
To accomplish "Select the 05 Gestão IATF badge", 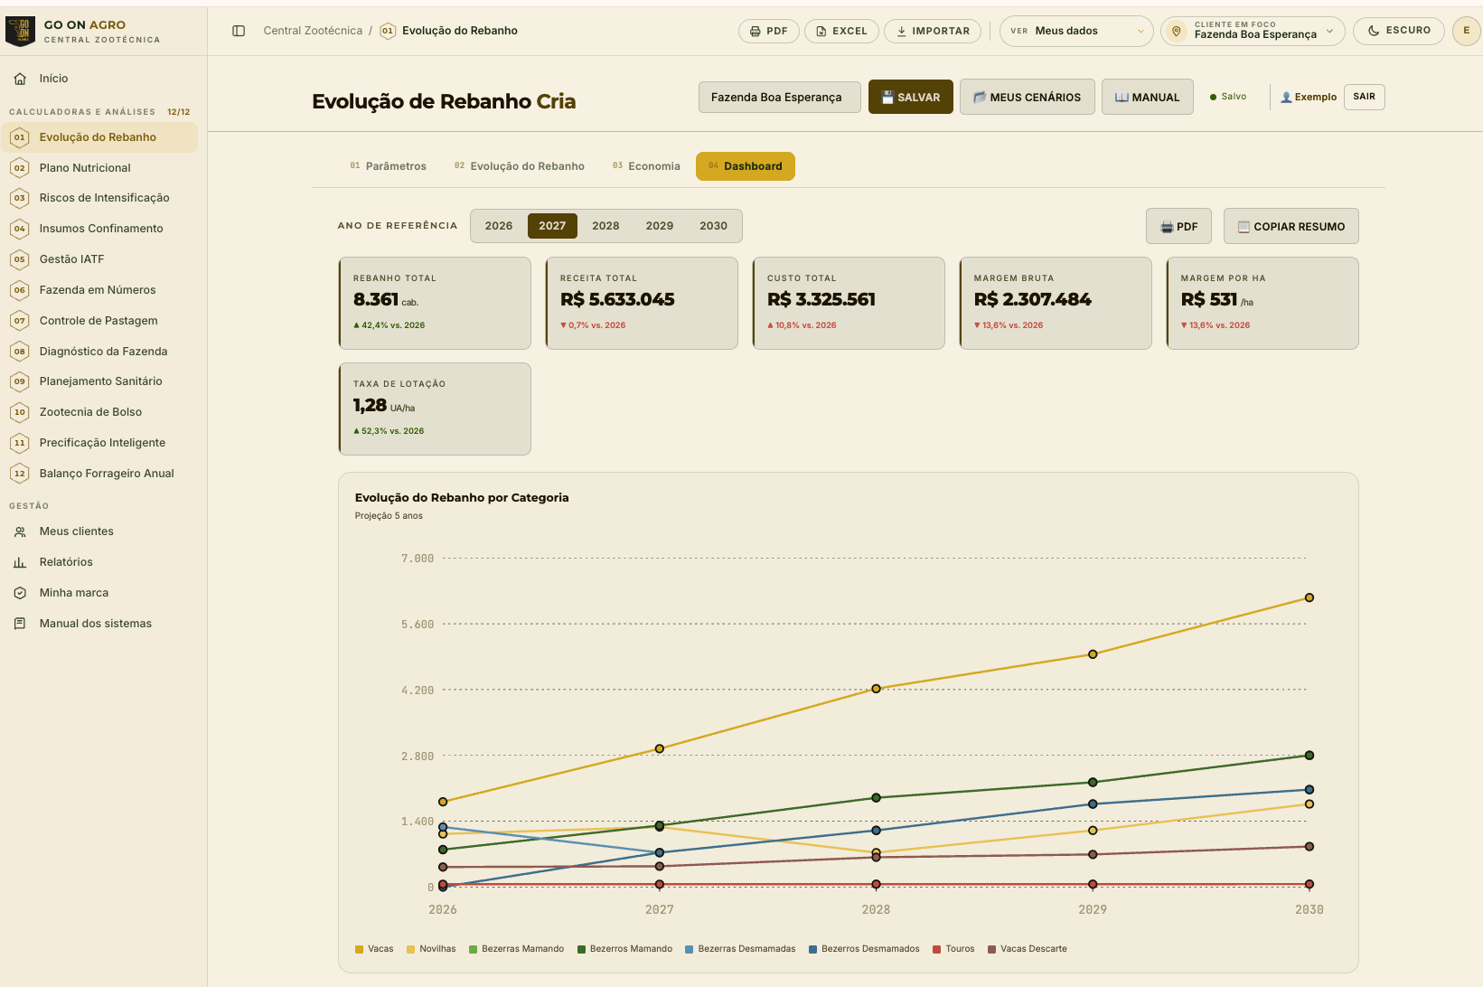I will point(20,259).
